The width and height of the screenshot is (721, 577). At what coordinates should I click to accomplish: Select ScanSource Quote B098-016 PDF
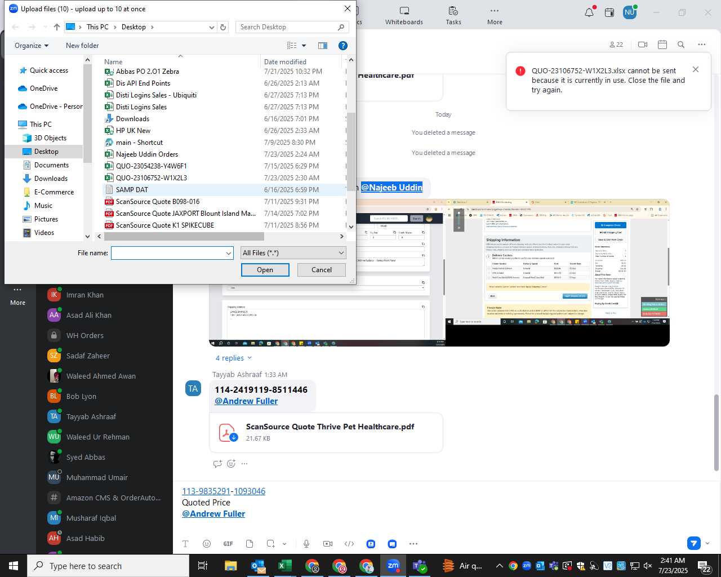(157, 202)
